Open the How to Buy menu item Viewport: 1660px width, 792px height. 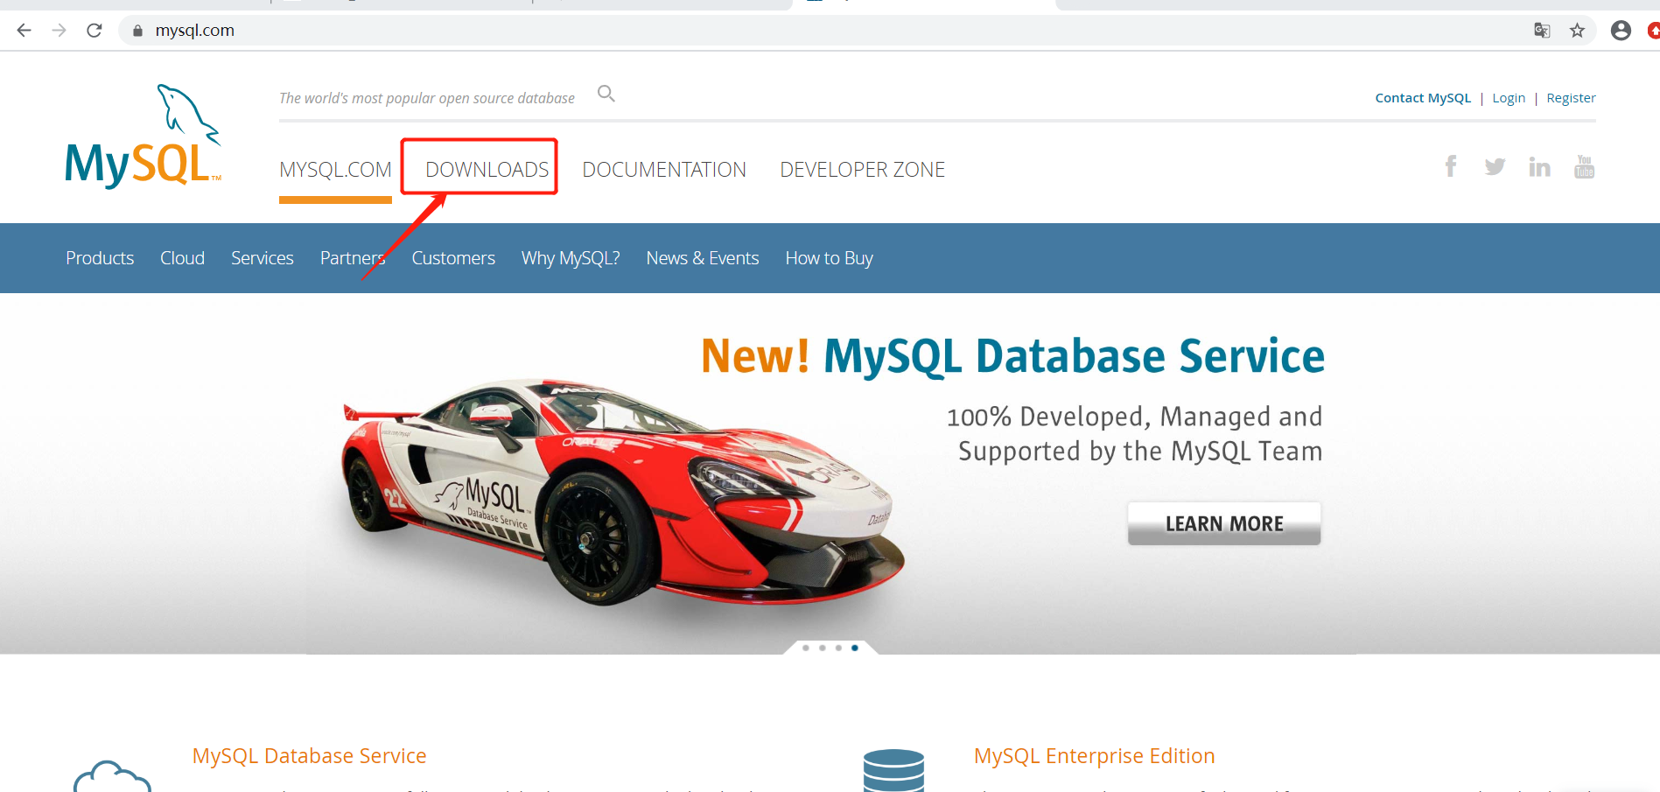pyautogui.click(x=830, y=258)
